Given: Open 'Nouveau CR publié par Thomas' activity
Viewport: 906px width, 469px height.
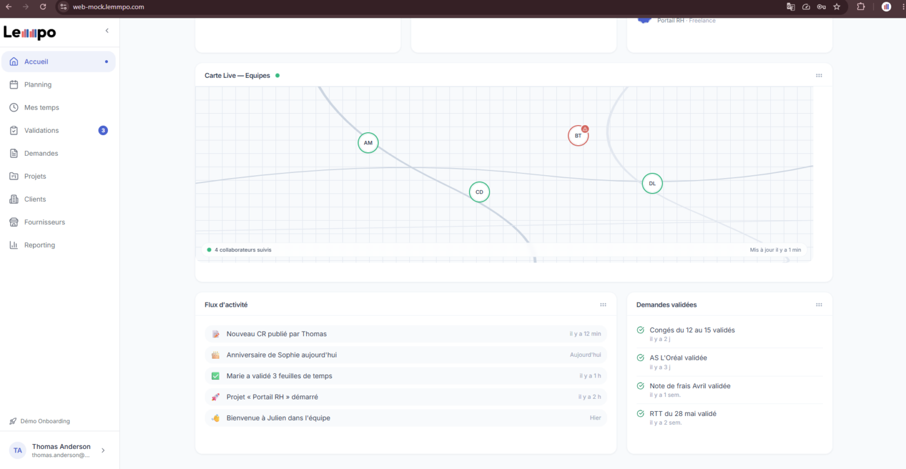Looking at the screenshot, I should click(406, 334).
